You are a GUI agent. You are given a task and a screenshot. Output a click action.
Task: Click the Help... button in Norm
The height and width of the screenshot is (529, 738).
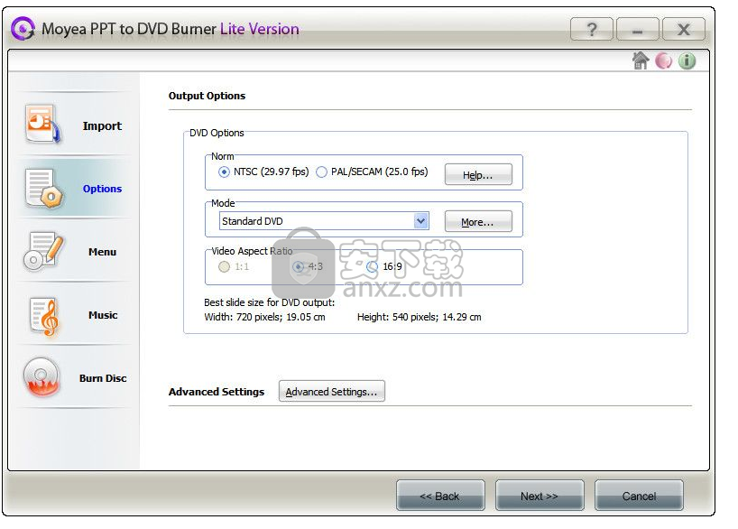478,175
